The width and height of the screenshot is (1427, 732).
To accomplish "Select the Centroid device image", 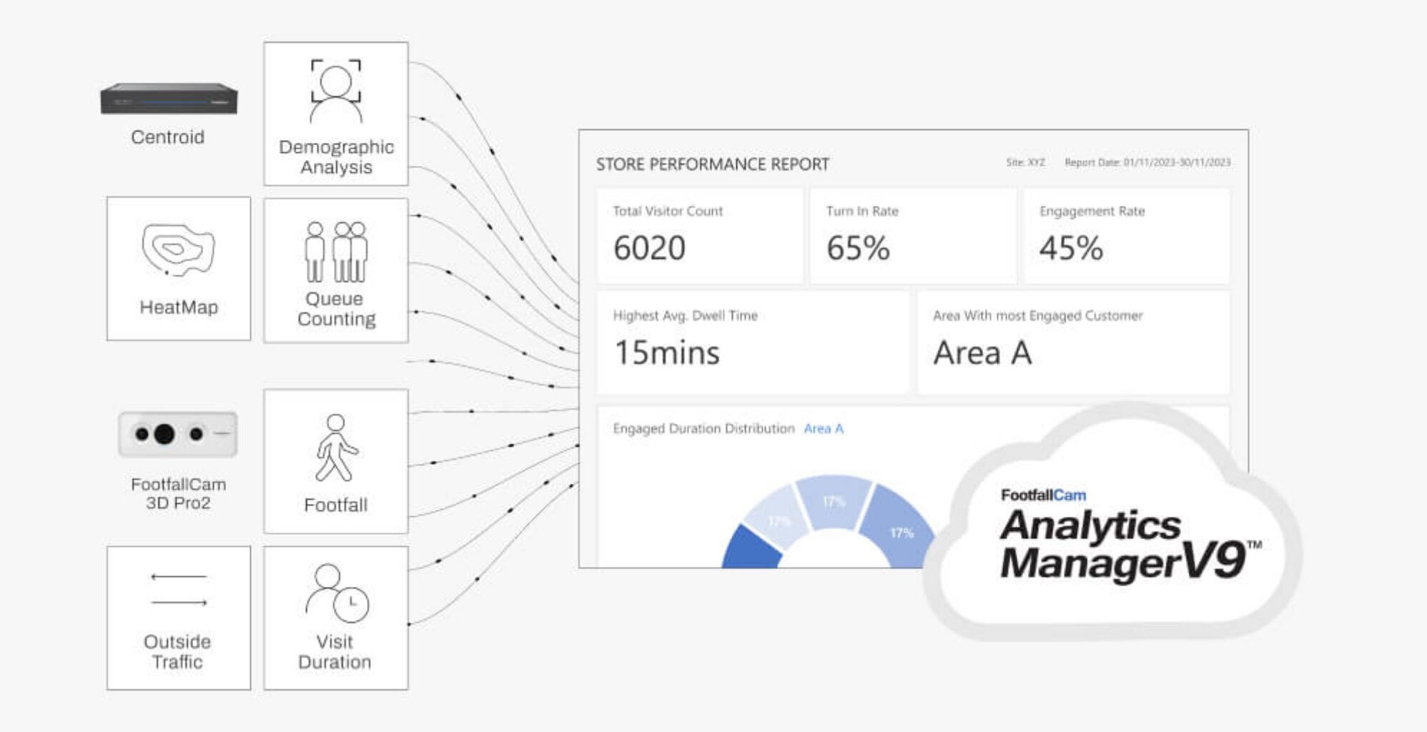I will pyautogui.click(x=169, y=99).
